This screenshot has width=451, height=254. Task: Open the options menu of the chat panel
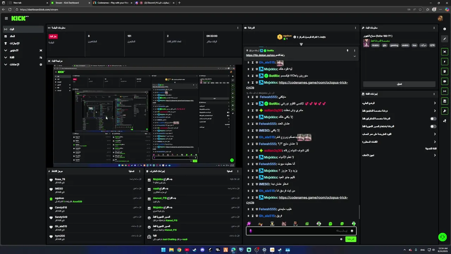(355, 28)
